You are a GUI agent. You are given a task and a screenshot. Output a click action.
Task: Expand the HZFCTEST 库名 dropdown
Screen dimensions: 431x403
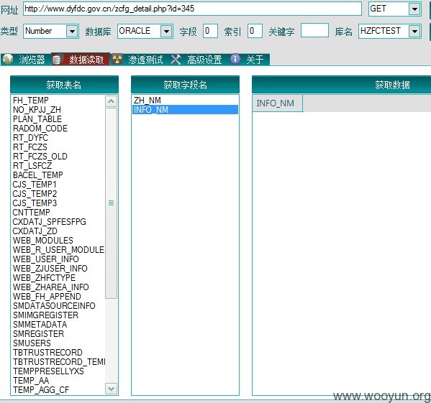[414, 32]
